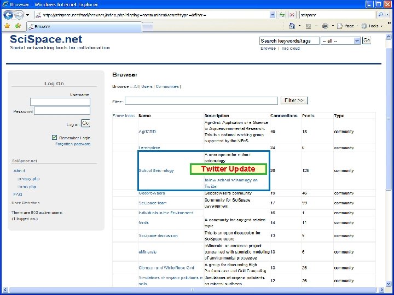Browse Users link
394x295 pixels.
click(x=147, y=86)
